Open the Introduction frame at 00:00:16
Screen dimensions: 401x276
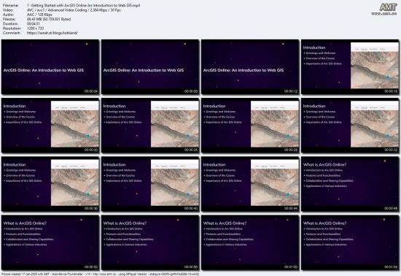[x=350, y=67]
